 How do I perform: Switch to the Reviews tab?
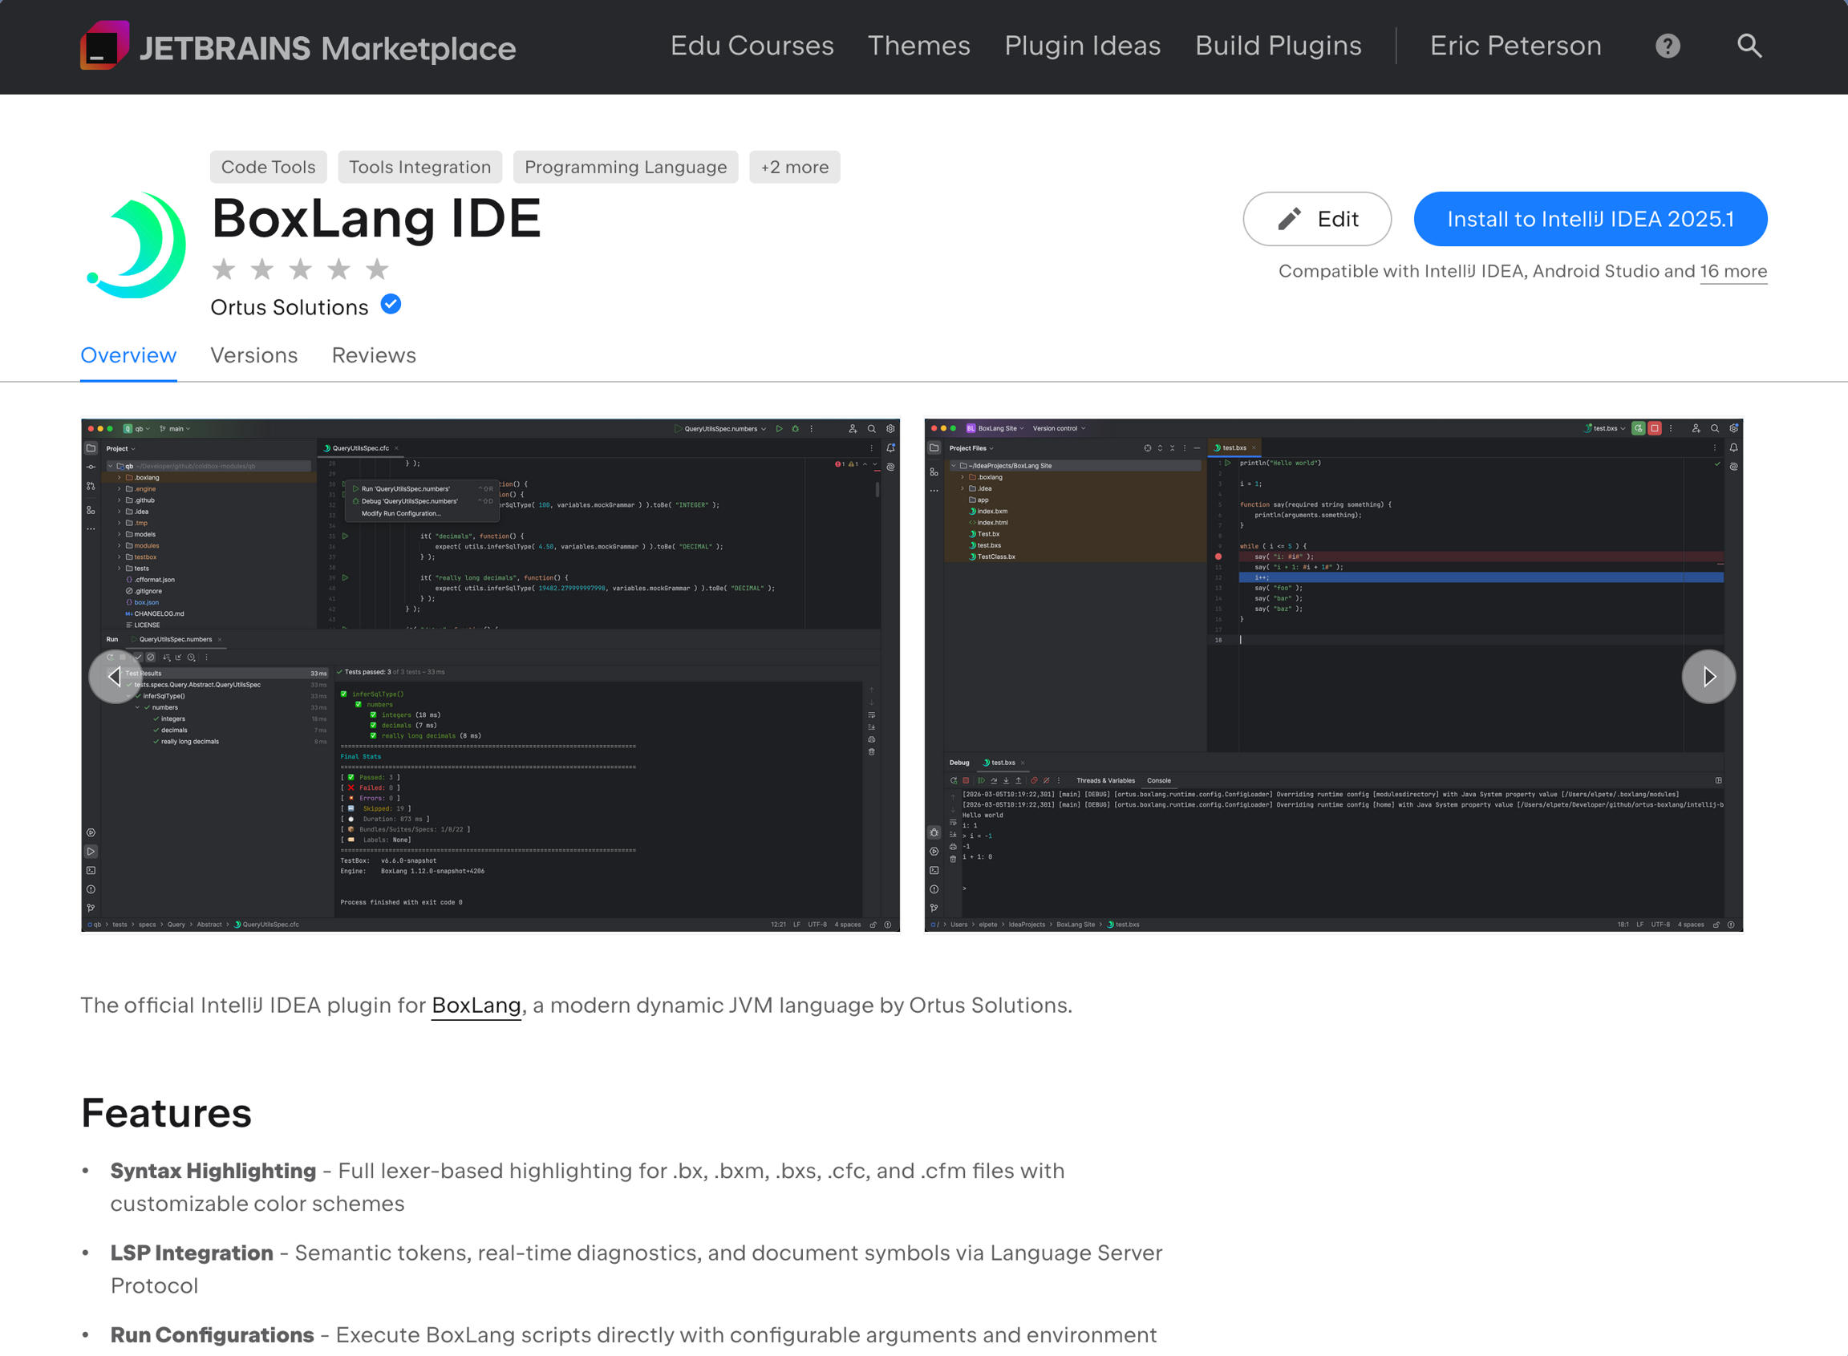374,355
